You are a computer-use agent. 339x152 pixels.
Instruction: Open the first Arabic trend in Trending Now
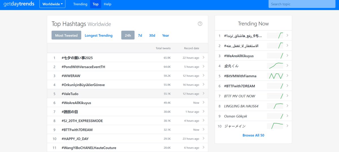[x=243, y=36]
